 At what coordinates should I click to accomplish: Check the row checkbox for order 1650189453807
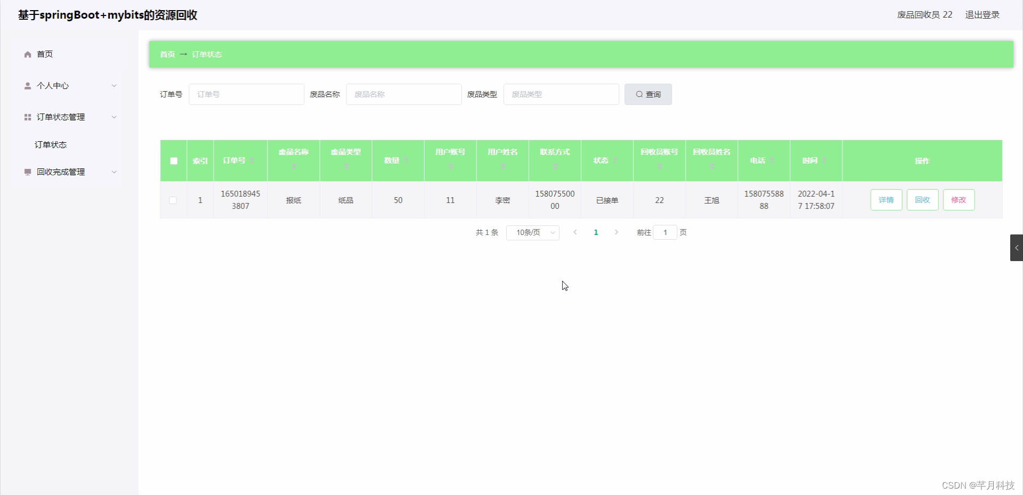coord(173,200)
